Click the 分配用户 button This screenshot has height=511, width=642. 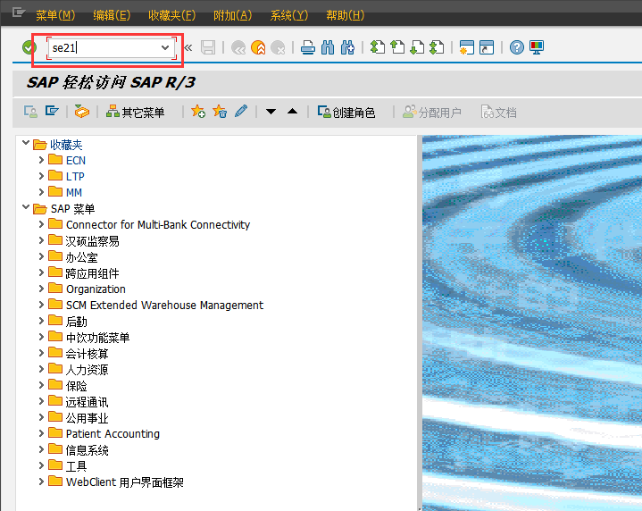point(432,112)
